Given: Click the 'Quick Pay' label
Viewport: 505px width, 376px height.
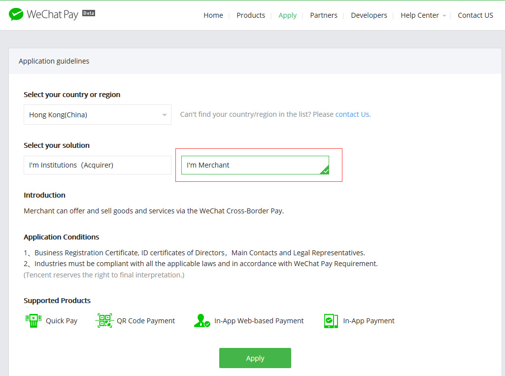Looking at the screenshot, I should [x=62, y=321].
